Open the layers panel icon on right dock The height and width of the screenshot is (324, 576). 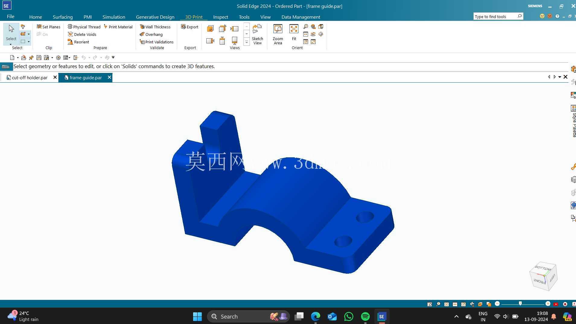click(573, 180)
